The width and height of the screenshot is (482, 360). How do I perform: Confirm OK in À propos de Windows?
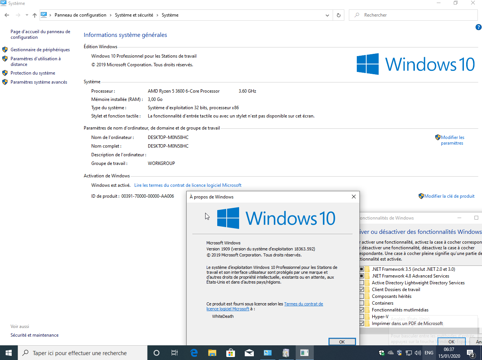click(342, 342)
